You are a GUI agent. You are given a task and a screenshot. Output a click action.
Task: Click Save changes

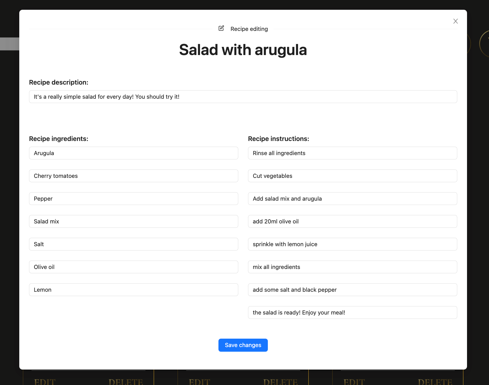pyautogui.click(x=243, y=345)
